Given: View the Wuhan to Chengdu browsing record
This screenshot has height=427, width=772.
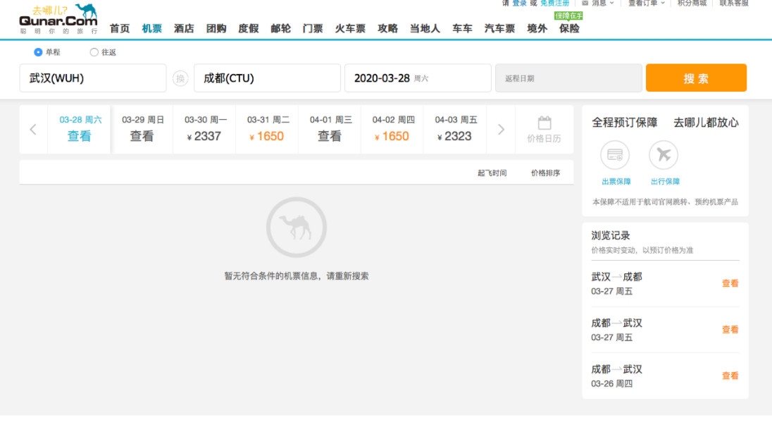Looking at the screenshot, I should 730,283.
